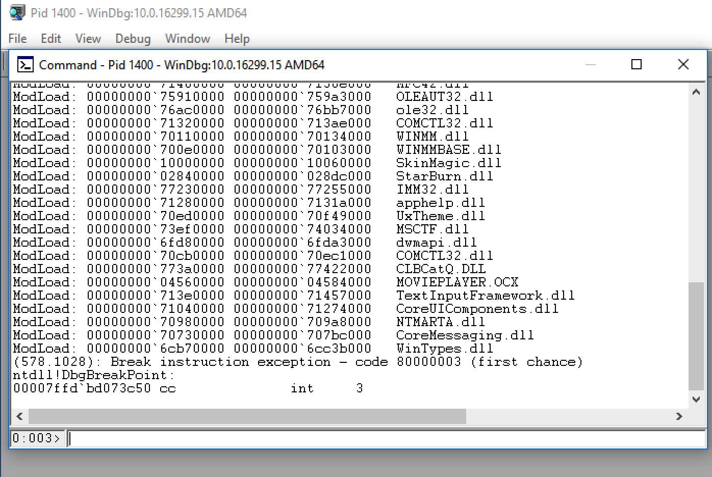
Task: Open the Debug menu
Action: pyautogui.click(x=133, y=39)
